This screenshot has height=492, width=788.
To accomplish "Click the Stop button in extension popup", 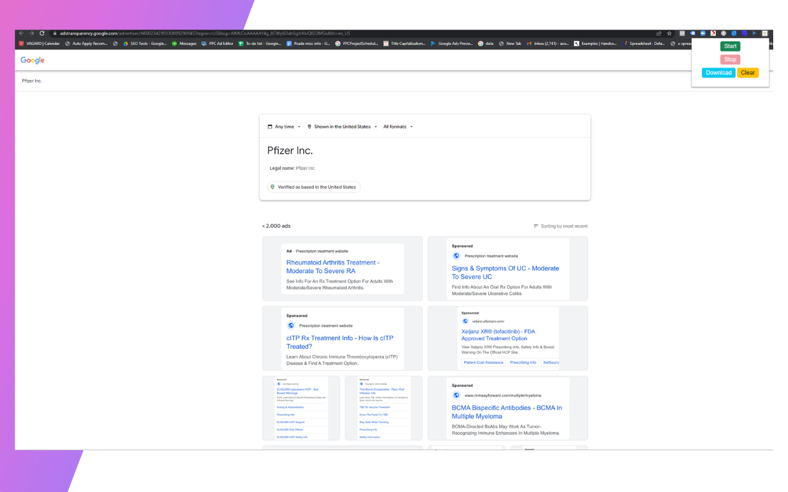I will click(730, 60).
